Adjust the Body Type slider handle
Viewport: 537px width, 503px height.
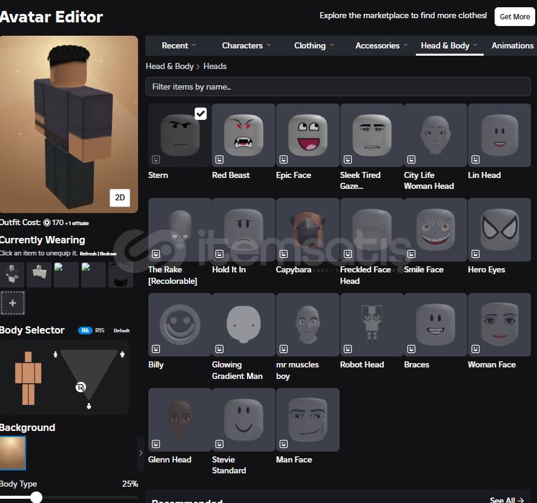pos(36,497)
